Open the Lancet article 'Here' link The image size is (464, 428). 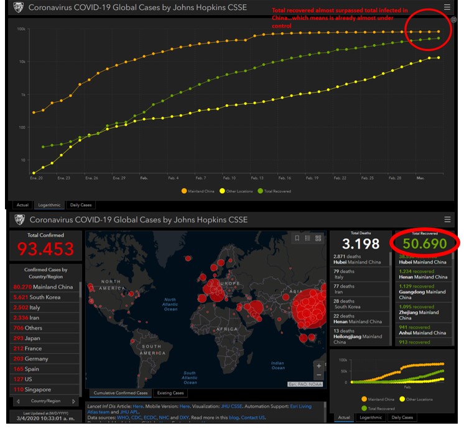[137, 406]
